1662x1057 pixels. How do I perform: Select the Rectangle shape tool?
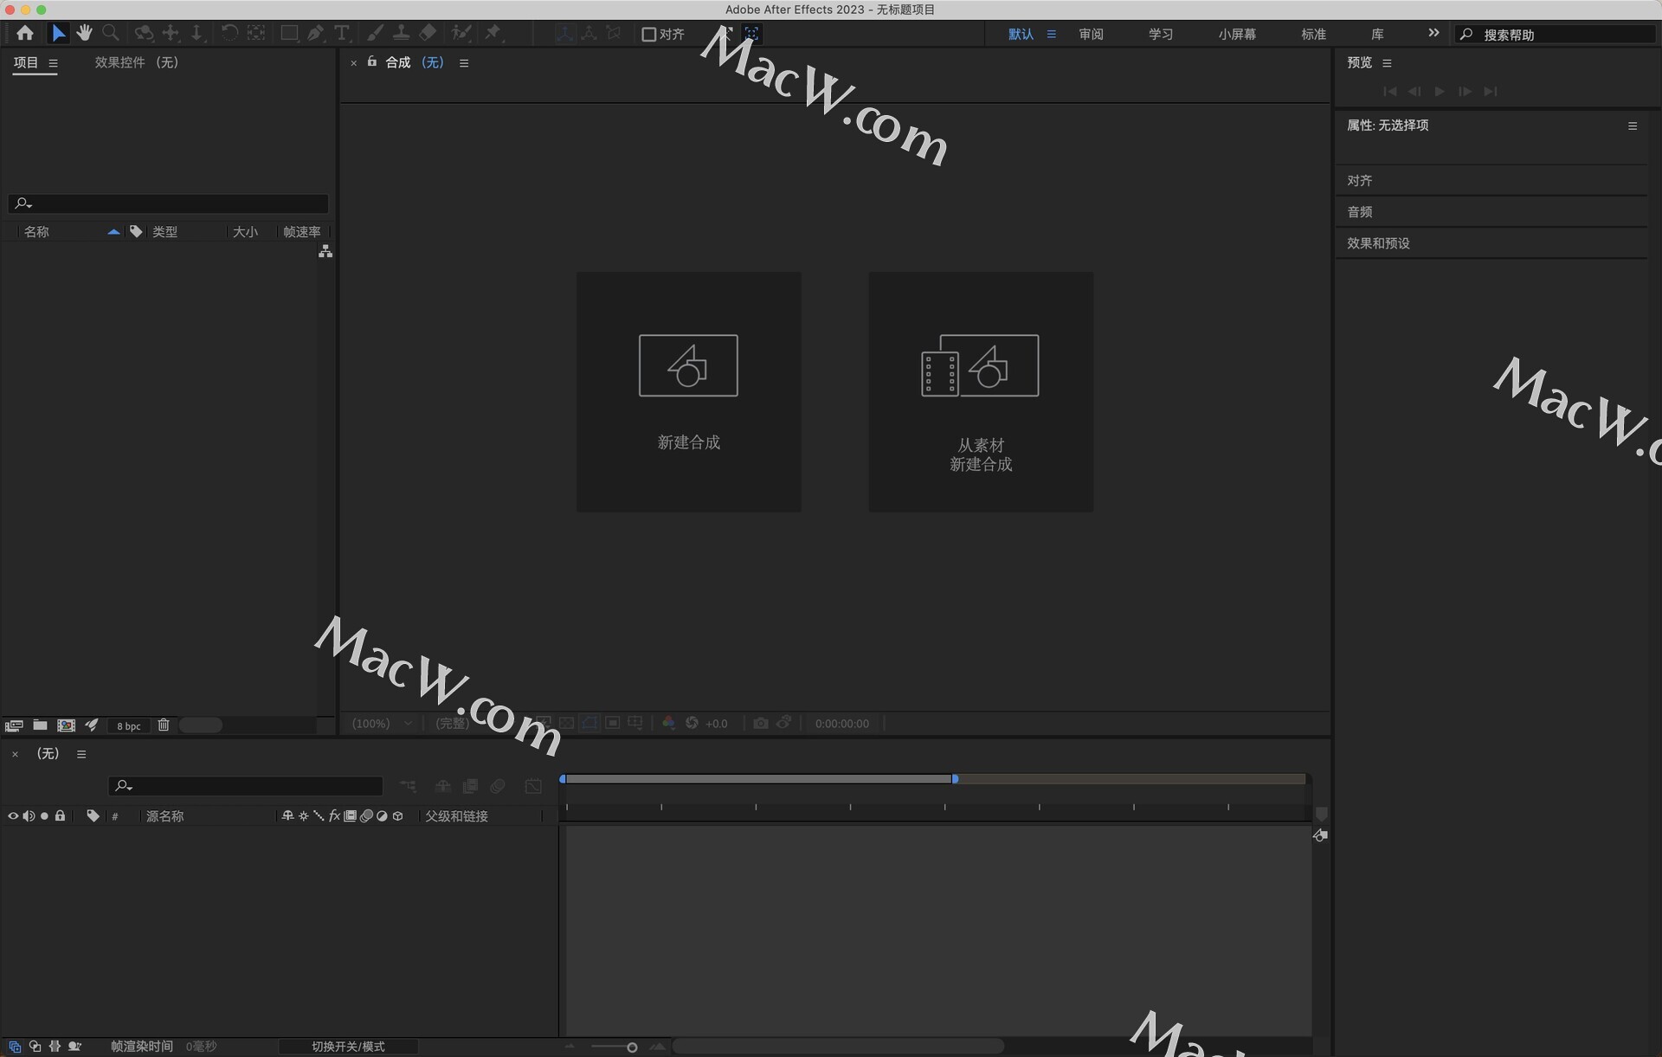click(289, 34)
